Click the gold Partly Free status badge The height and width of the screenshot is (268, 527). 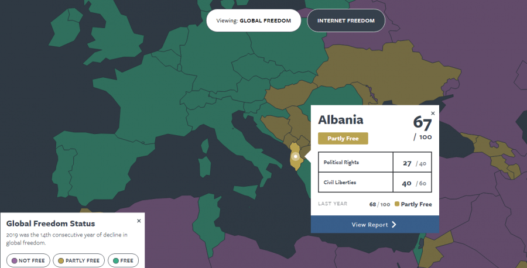(x=343, y=139)
